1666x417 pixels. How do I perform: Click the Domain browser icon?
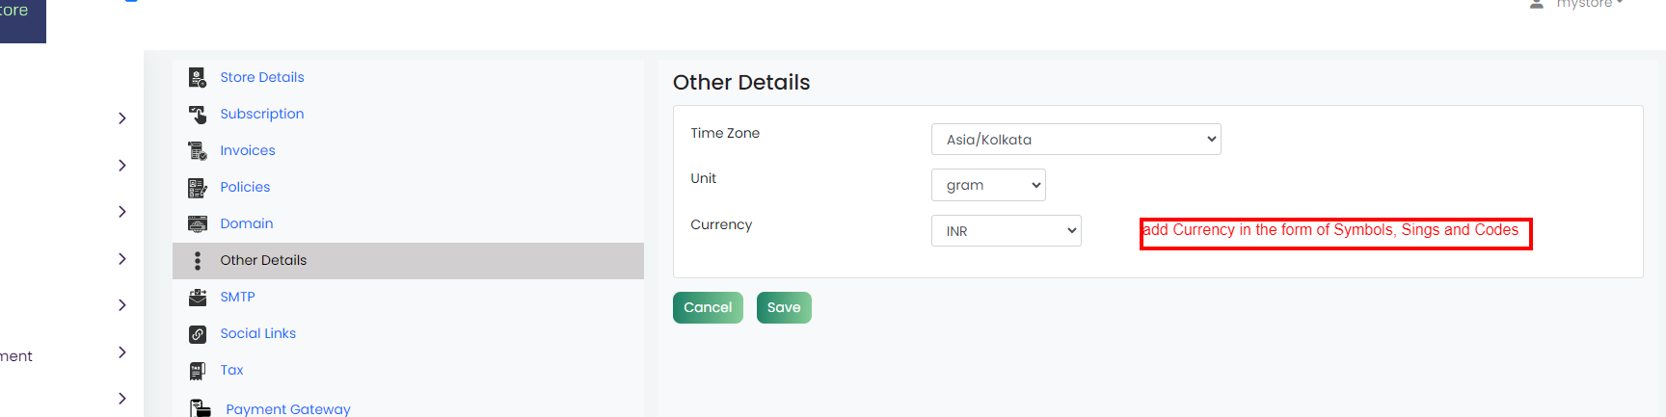(x=198, y=223)
